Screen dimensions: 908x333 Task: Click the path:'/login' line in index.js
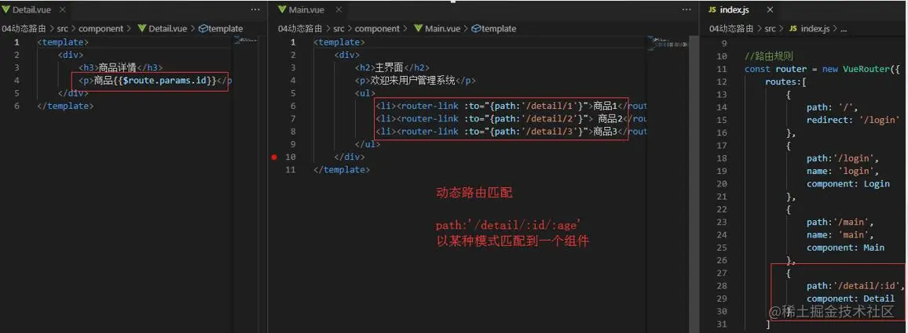[x=844, y=157]
